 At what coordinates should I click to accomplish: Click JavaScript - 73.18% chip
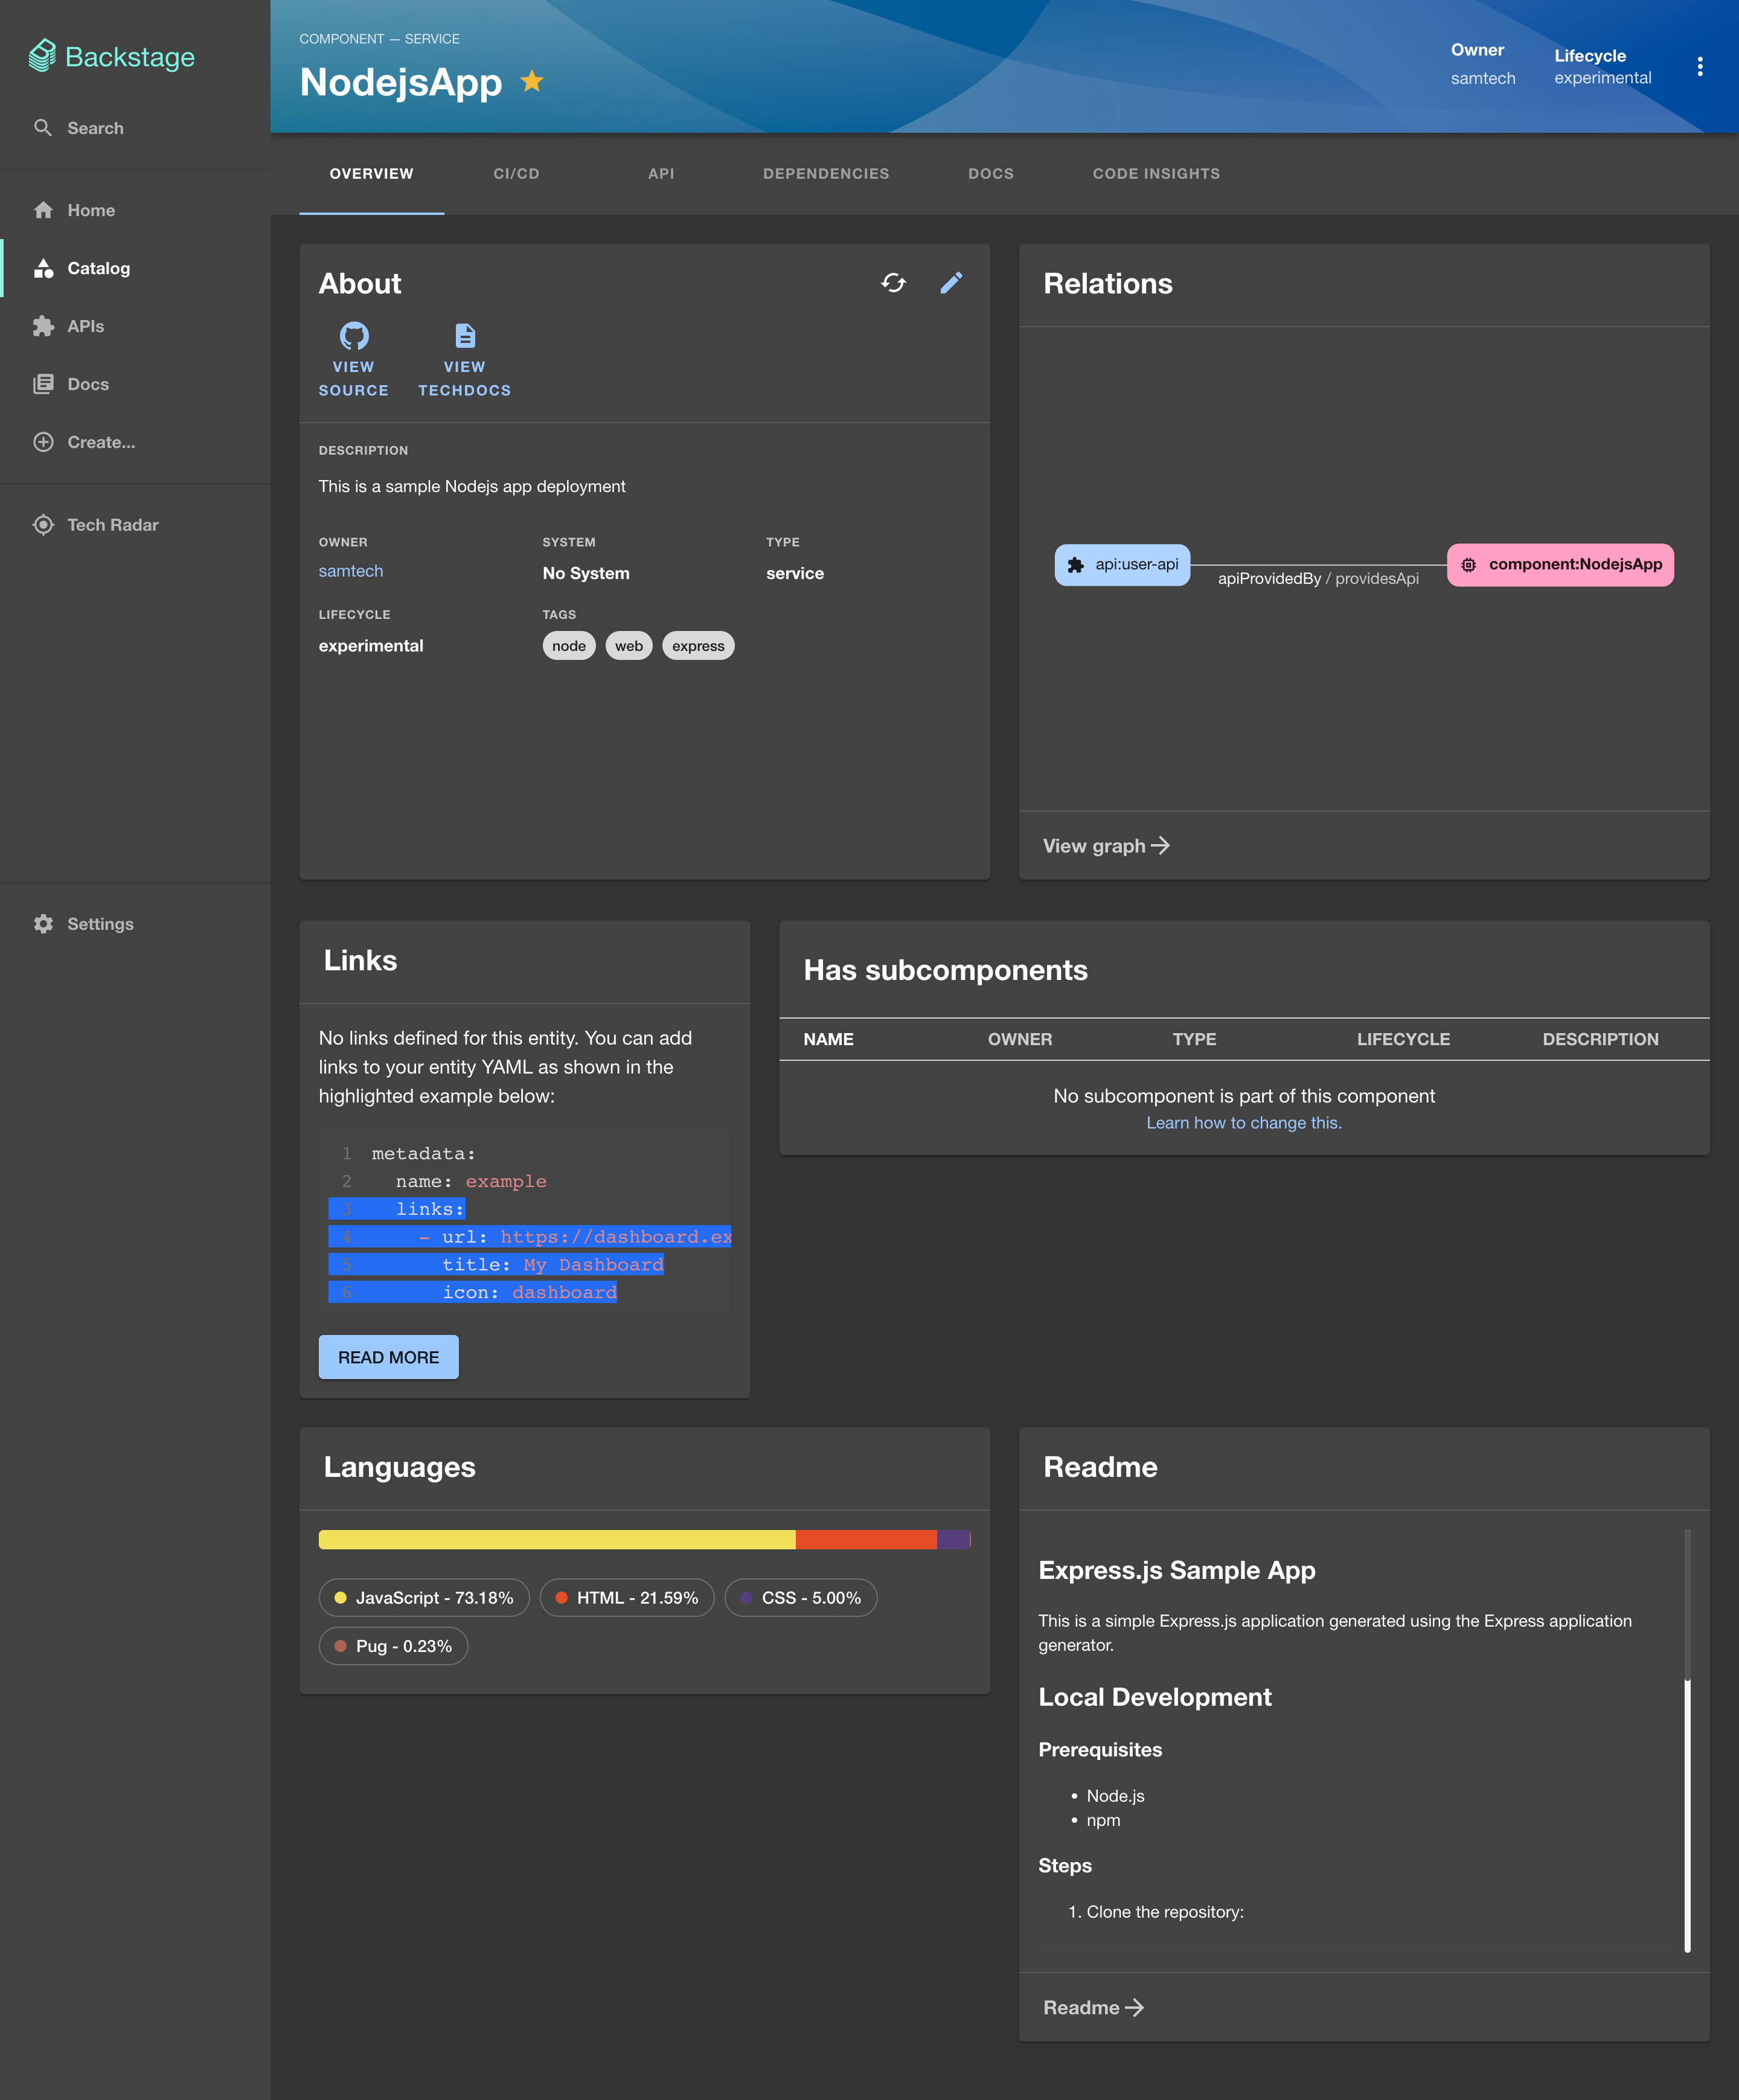click(424, 1598)
